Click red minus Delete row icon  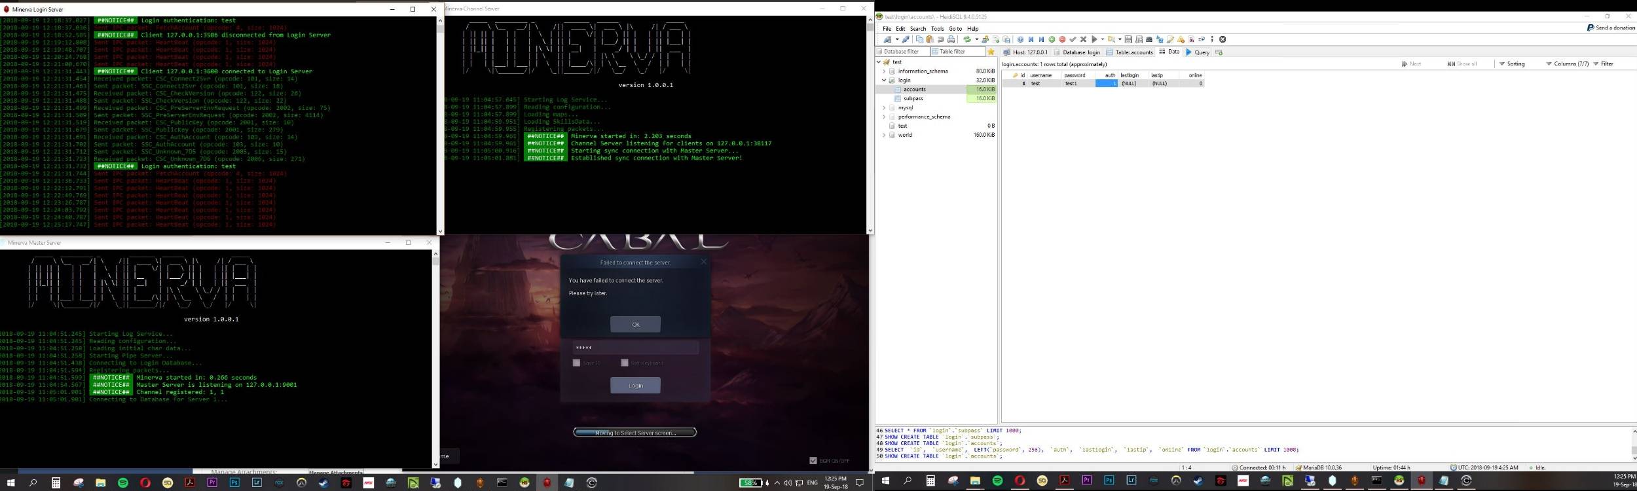click(1062, 39)
